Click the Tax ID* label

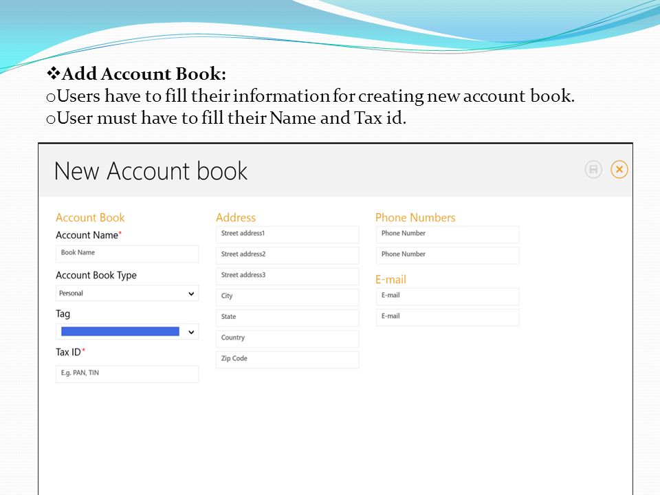point(70,352)
